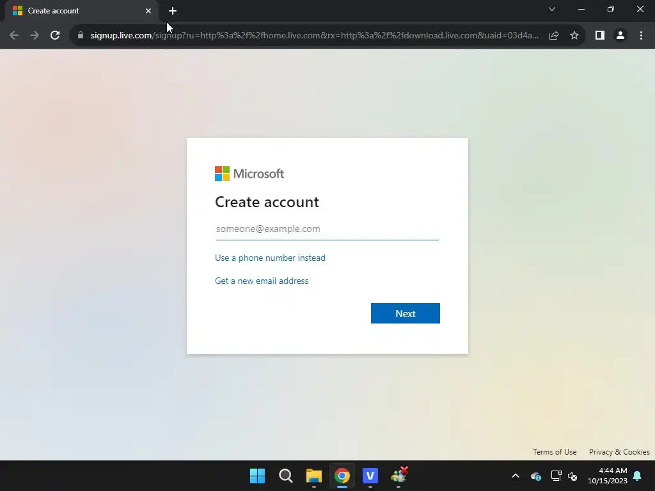655x491 pixels.
Task: Click Use a phone number instead
Action: (x=270, y=258)
